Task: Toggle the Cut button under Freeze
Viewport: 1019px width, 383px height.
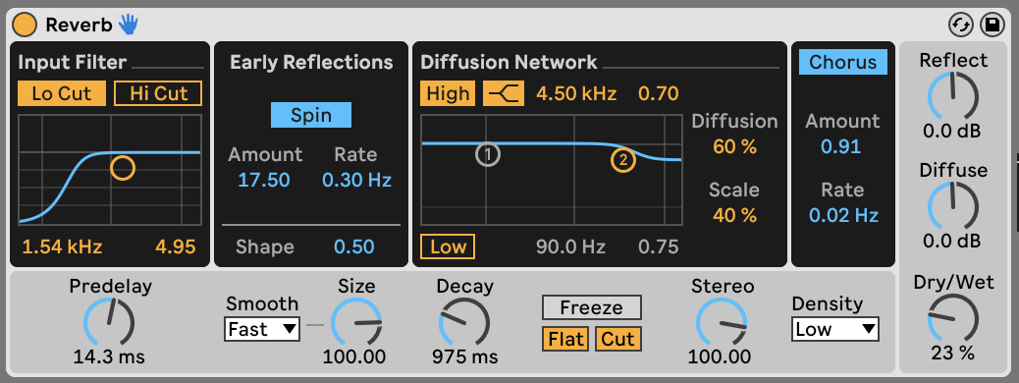Action: click(x=618, y=339)
